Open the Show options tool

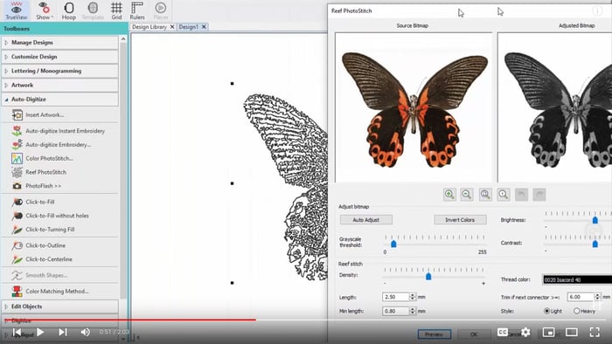point(45,10)
